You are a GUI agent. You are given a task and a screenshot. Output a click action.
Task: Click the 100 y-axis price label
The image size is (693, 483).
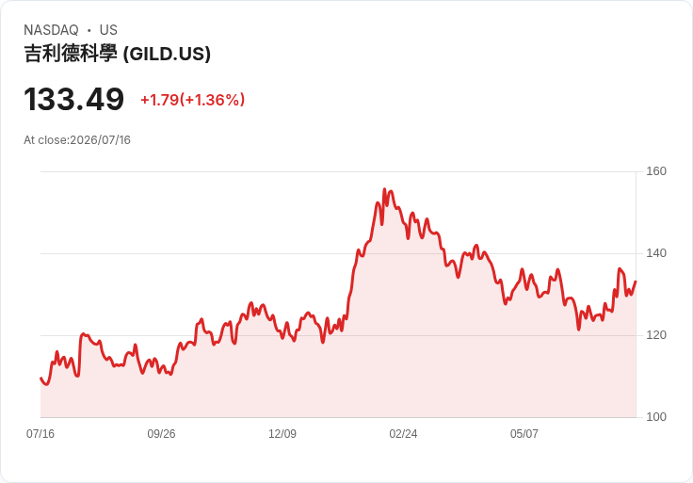click(656, 417)
